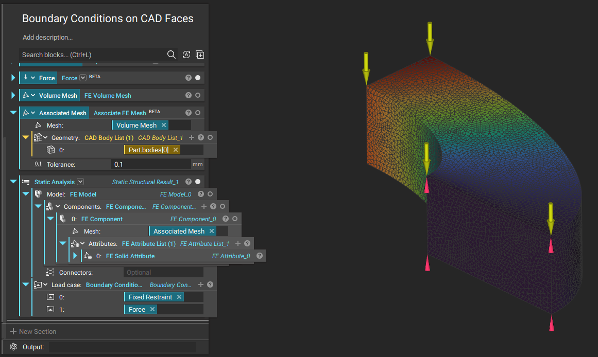Add item to FE Components list
This screenshot has height=357, width=598.
(204, 206)
